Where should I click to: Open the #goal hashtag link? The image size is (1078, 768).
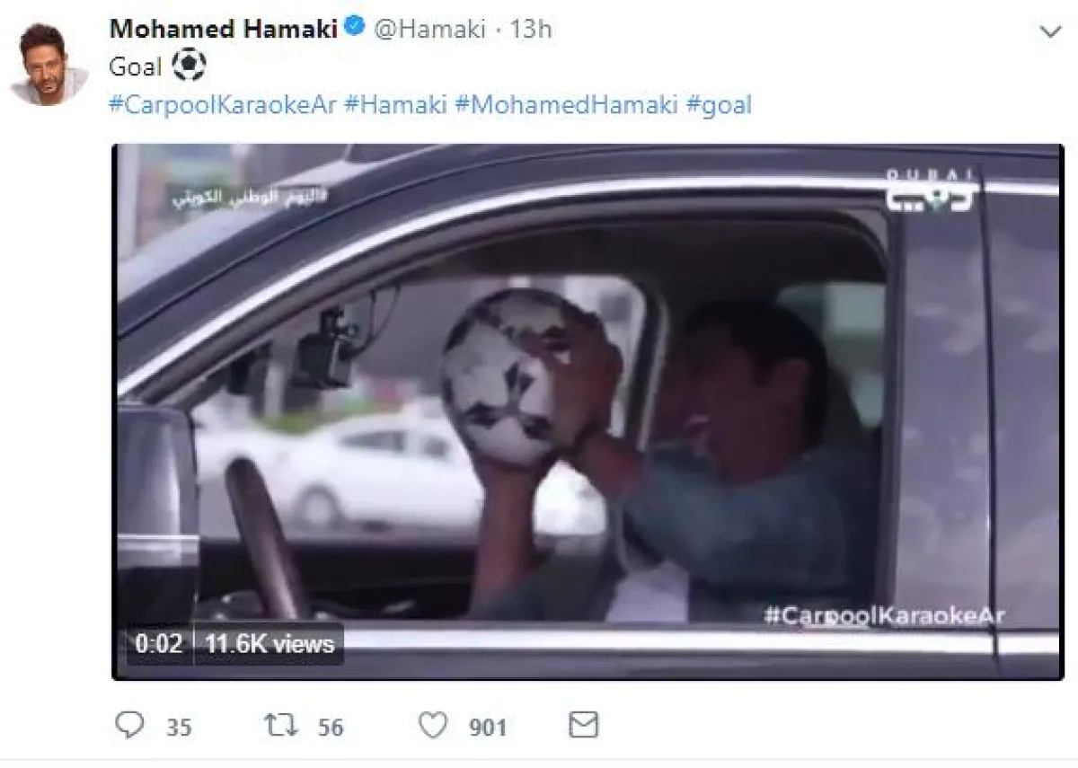coord(719,105)
